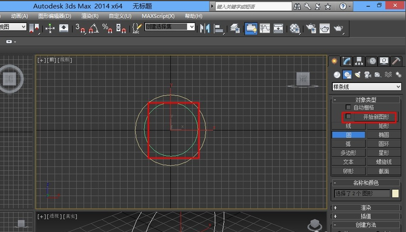
Task: Collapse the 对象类型 rollout
Action: tap(366, 100)
